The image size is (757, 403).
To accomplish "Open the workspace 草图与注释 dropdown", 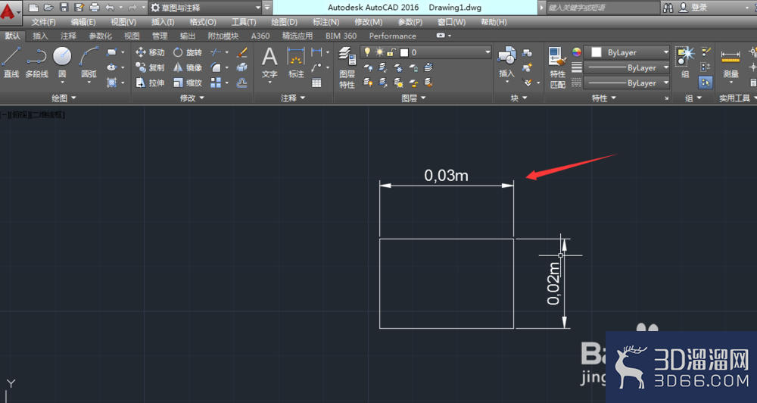I will 205,8.
